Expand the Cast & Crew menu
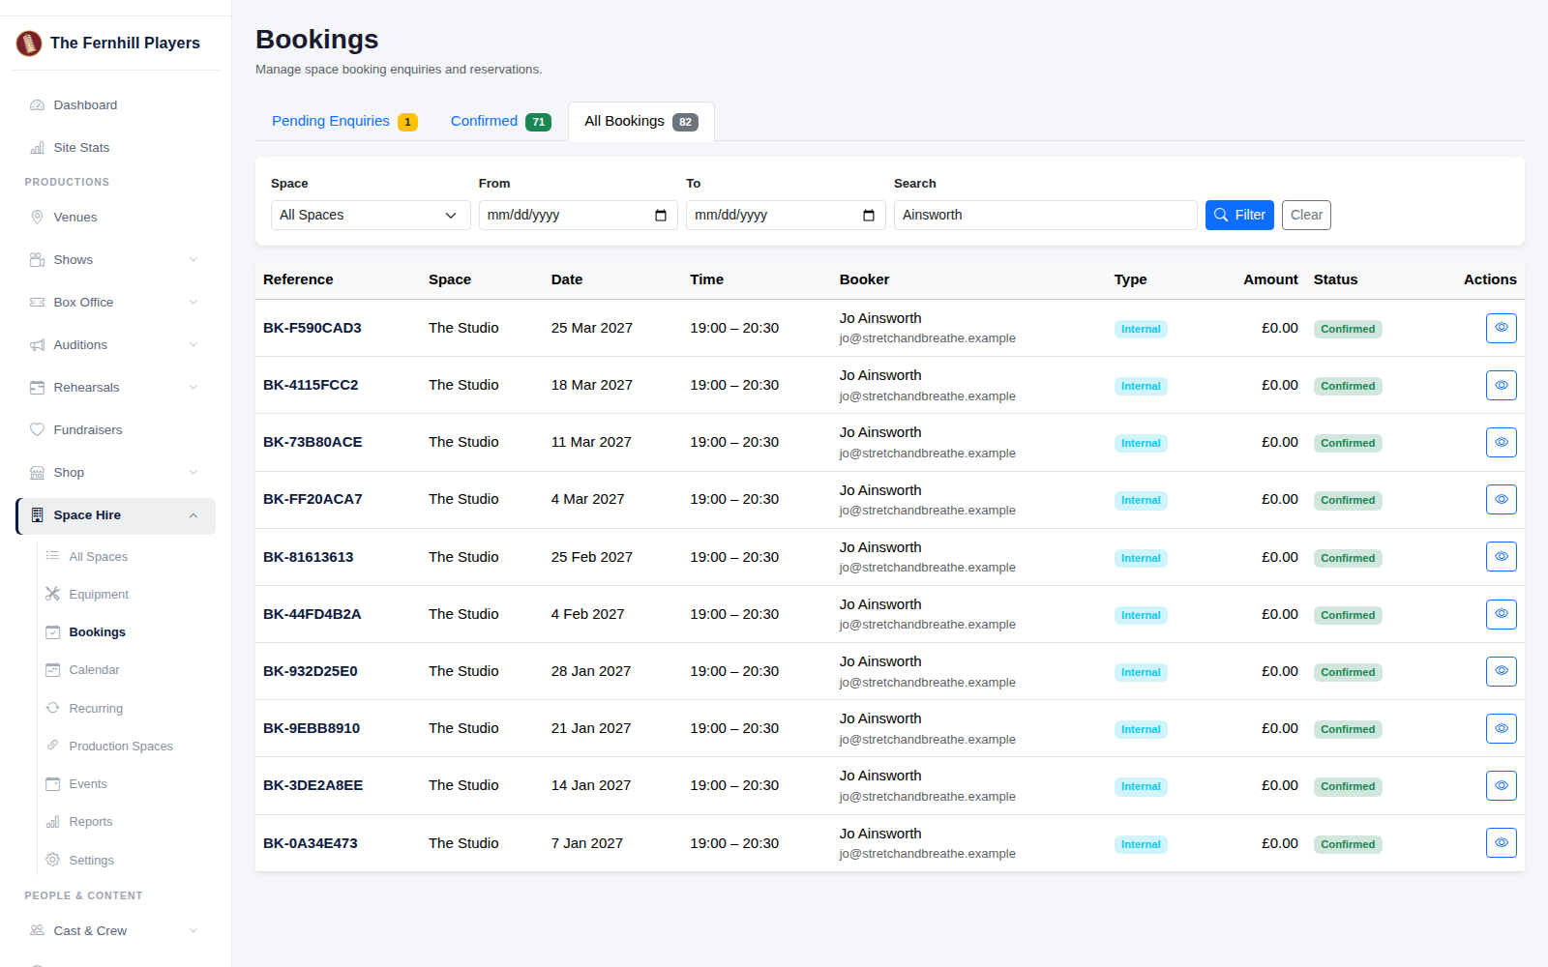Viewport: 1548px width, 967px height. click(115, 931)
